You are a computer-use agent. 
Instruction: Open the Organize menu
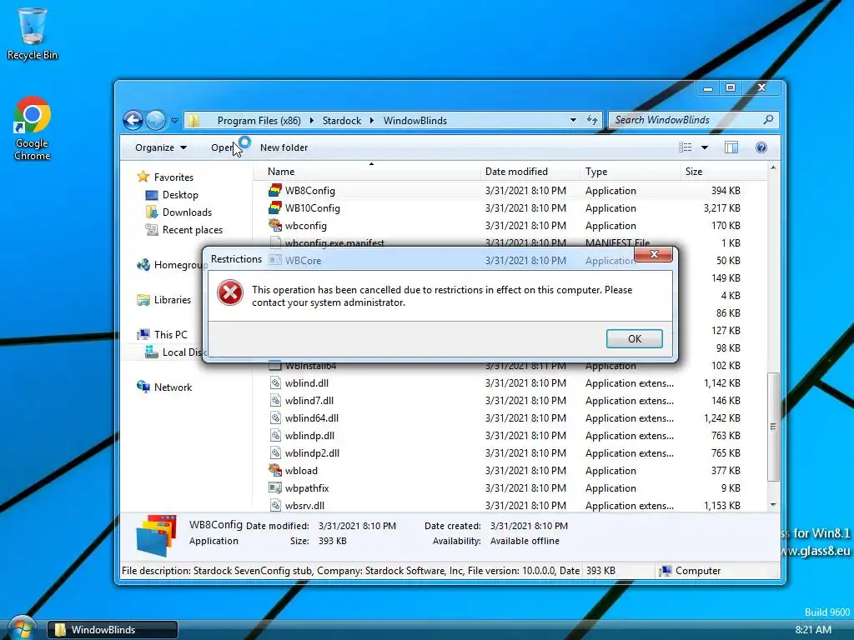pos(161,147)
